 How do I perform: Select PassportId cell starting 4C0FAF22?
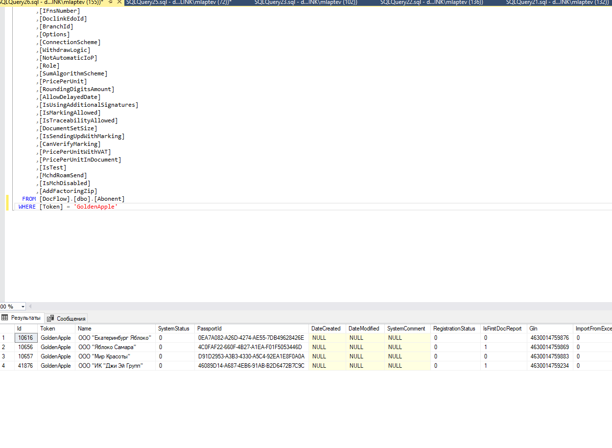point(252,347)
